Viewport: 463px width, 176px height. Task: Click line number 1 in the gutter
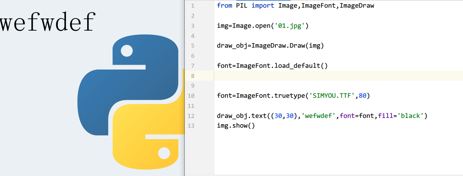[193, 6]
